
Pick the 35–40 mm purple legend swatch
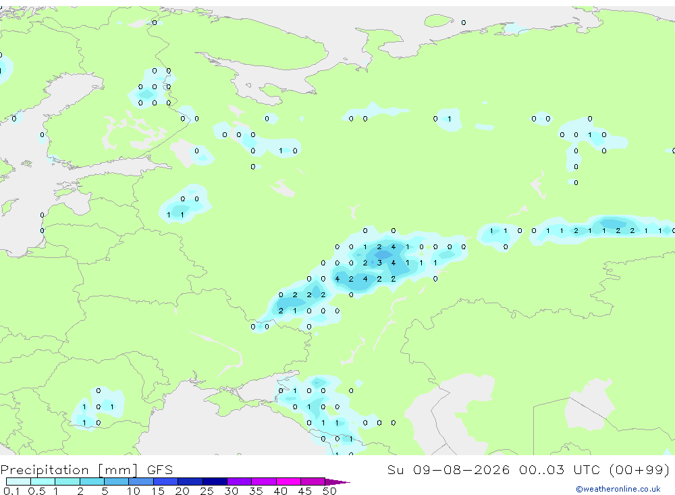(264, 481)
